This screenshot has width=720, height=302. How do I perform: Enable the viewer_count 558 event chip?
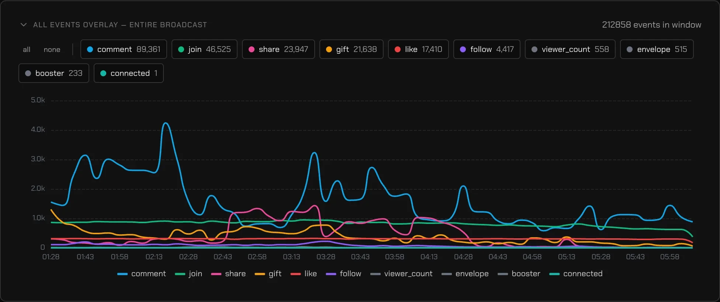(570, 49)
